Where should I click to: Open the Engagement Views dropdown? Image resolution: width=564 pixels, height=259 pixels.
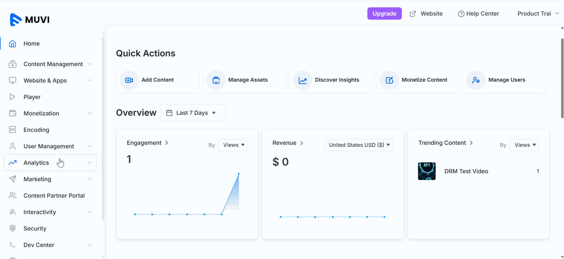click(x=233, y=145)
